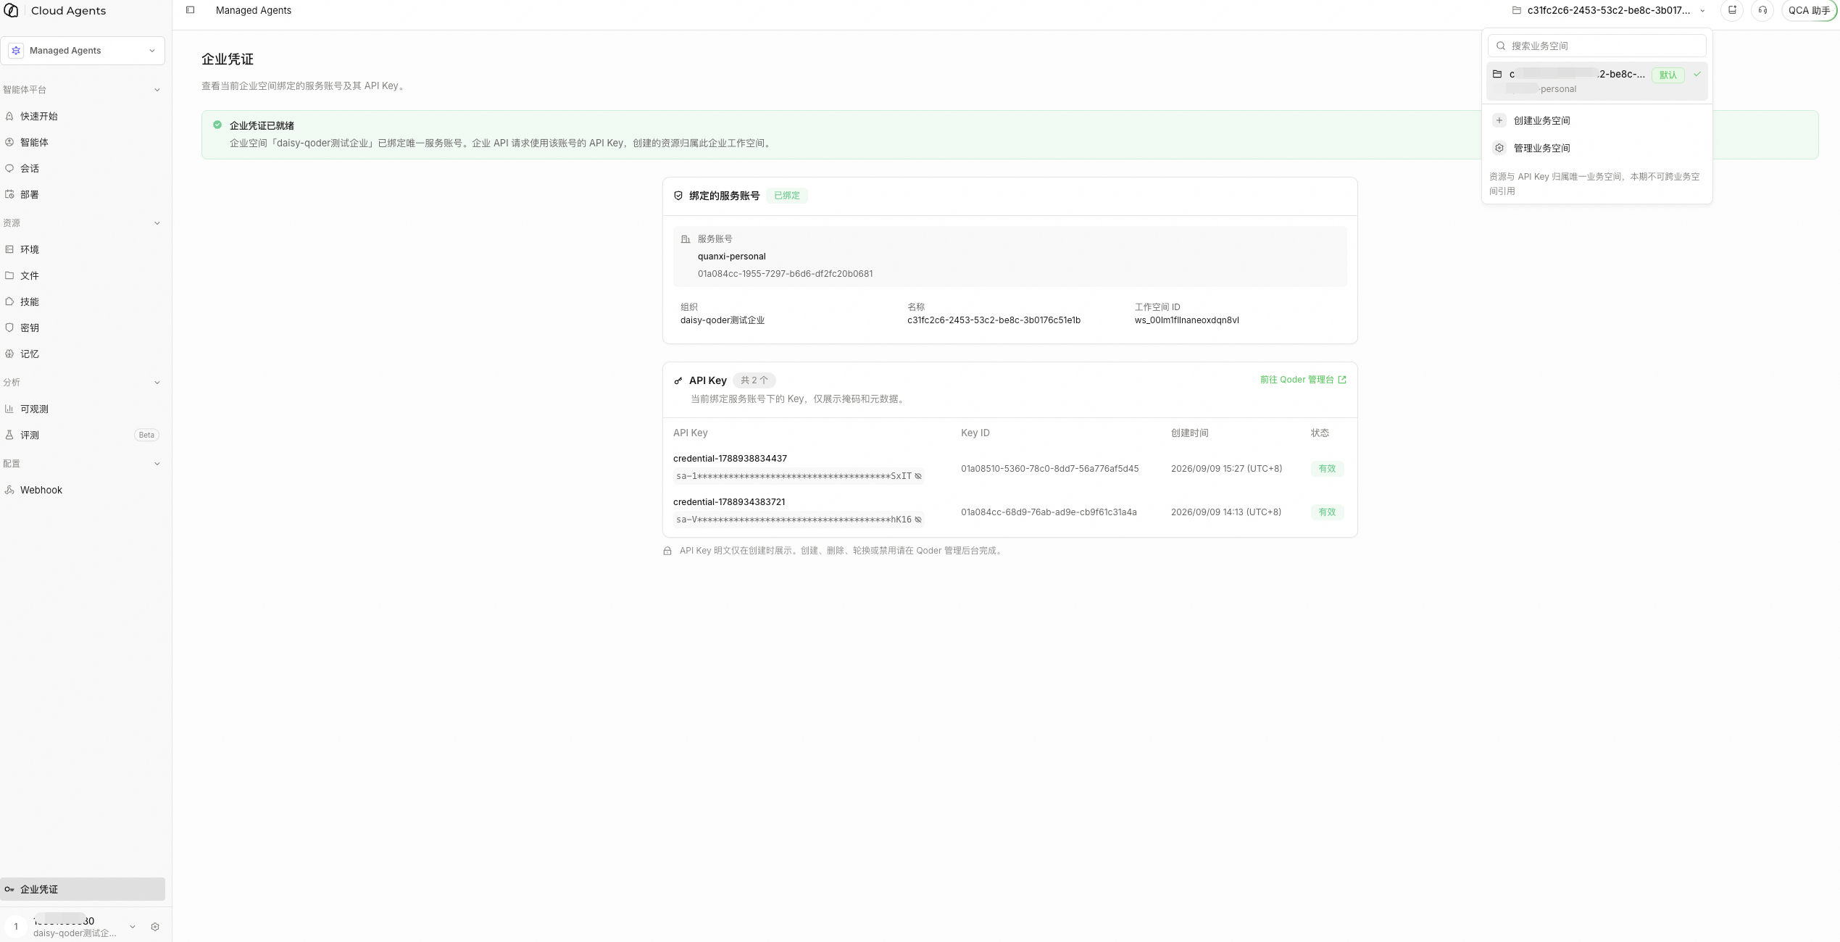Click the notification icon beside the headset
The image size is (1840, 942).
click(x=1732, y=10)
